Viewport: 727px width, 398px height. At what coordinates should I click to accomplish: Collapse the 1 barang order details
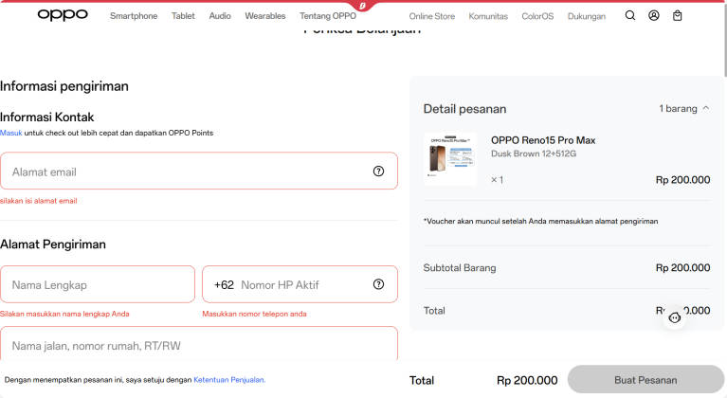click(684, 108)
